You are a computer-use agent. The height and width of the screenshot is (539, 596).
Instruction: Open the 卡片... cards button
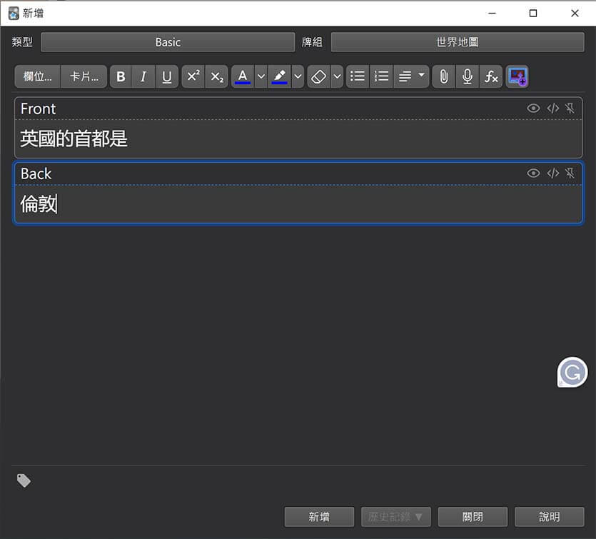point(84,76)
